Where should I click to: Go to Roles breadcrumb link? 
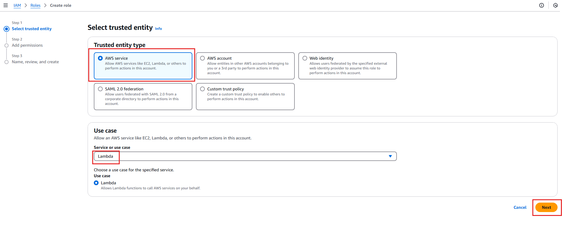tap(36, 5)
